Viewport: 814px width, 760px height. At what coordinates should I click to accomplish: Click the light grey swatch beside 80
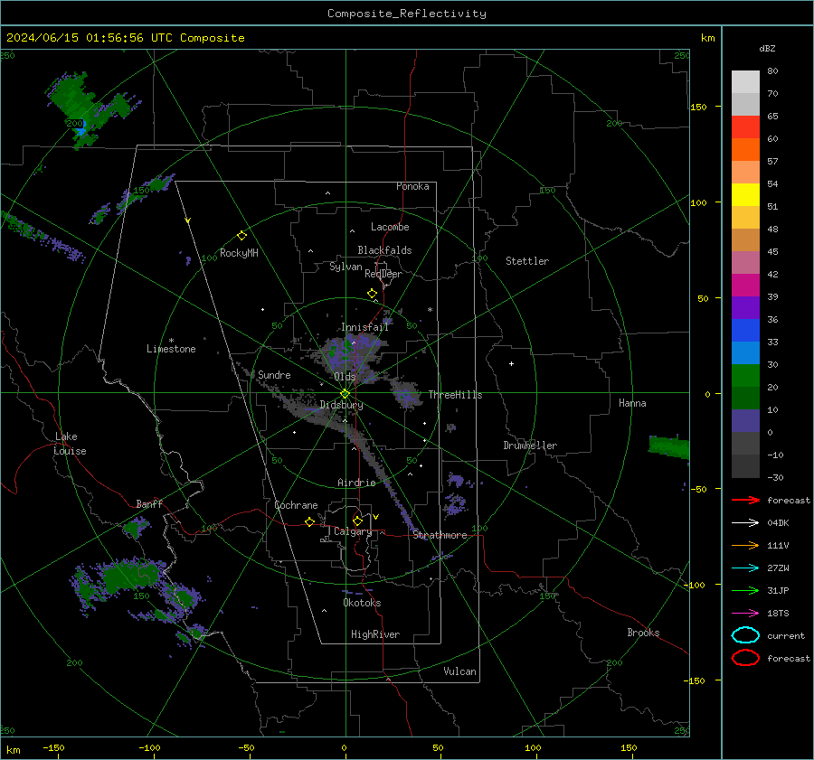[745, 81]
